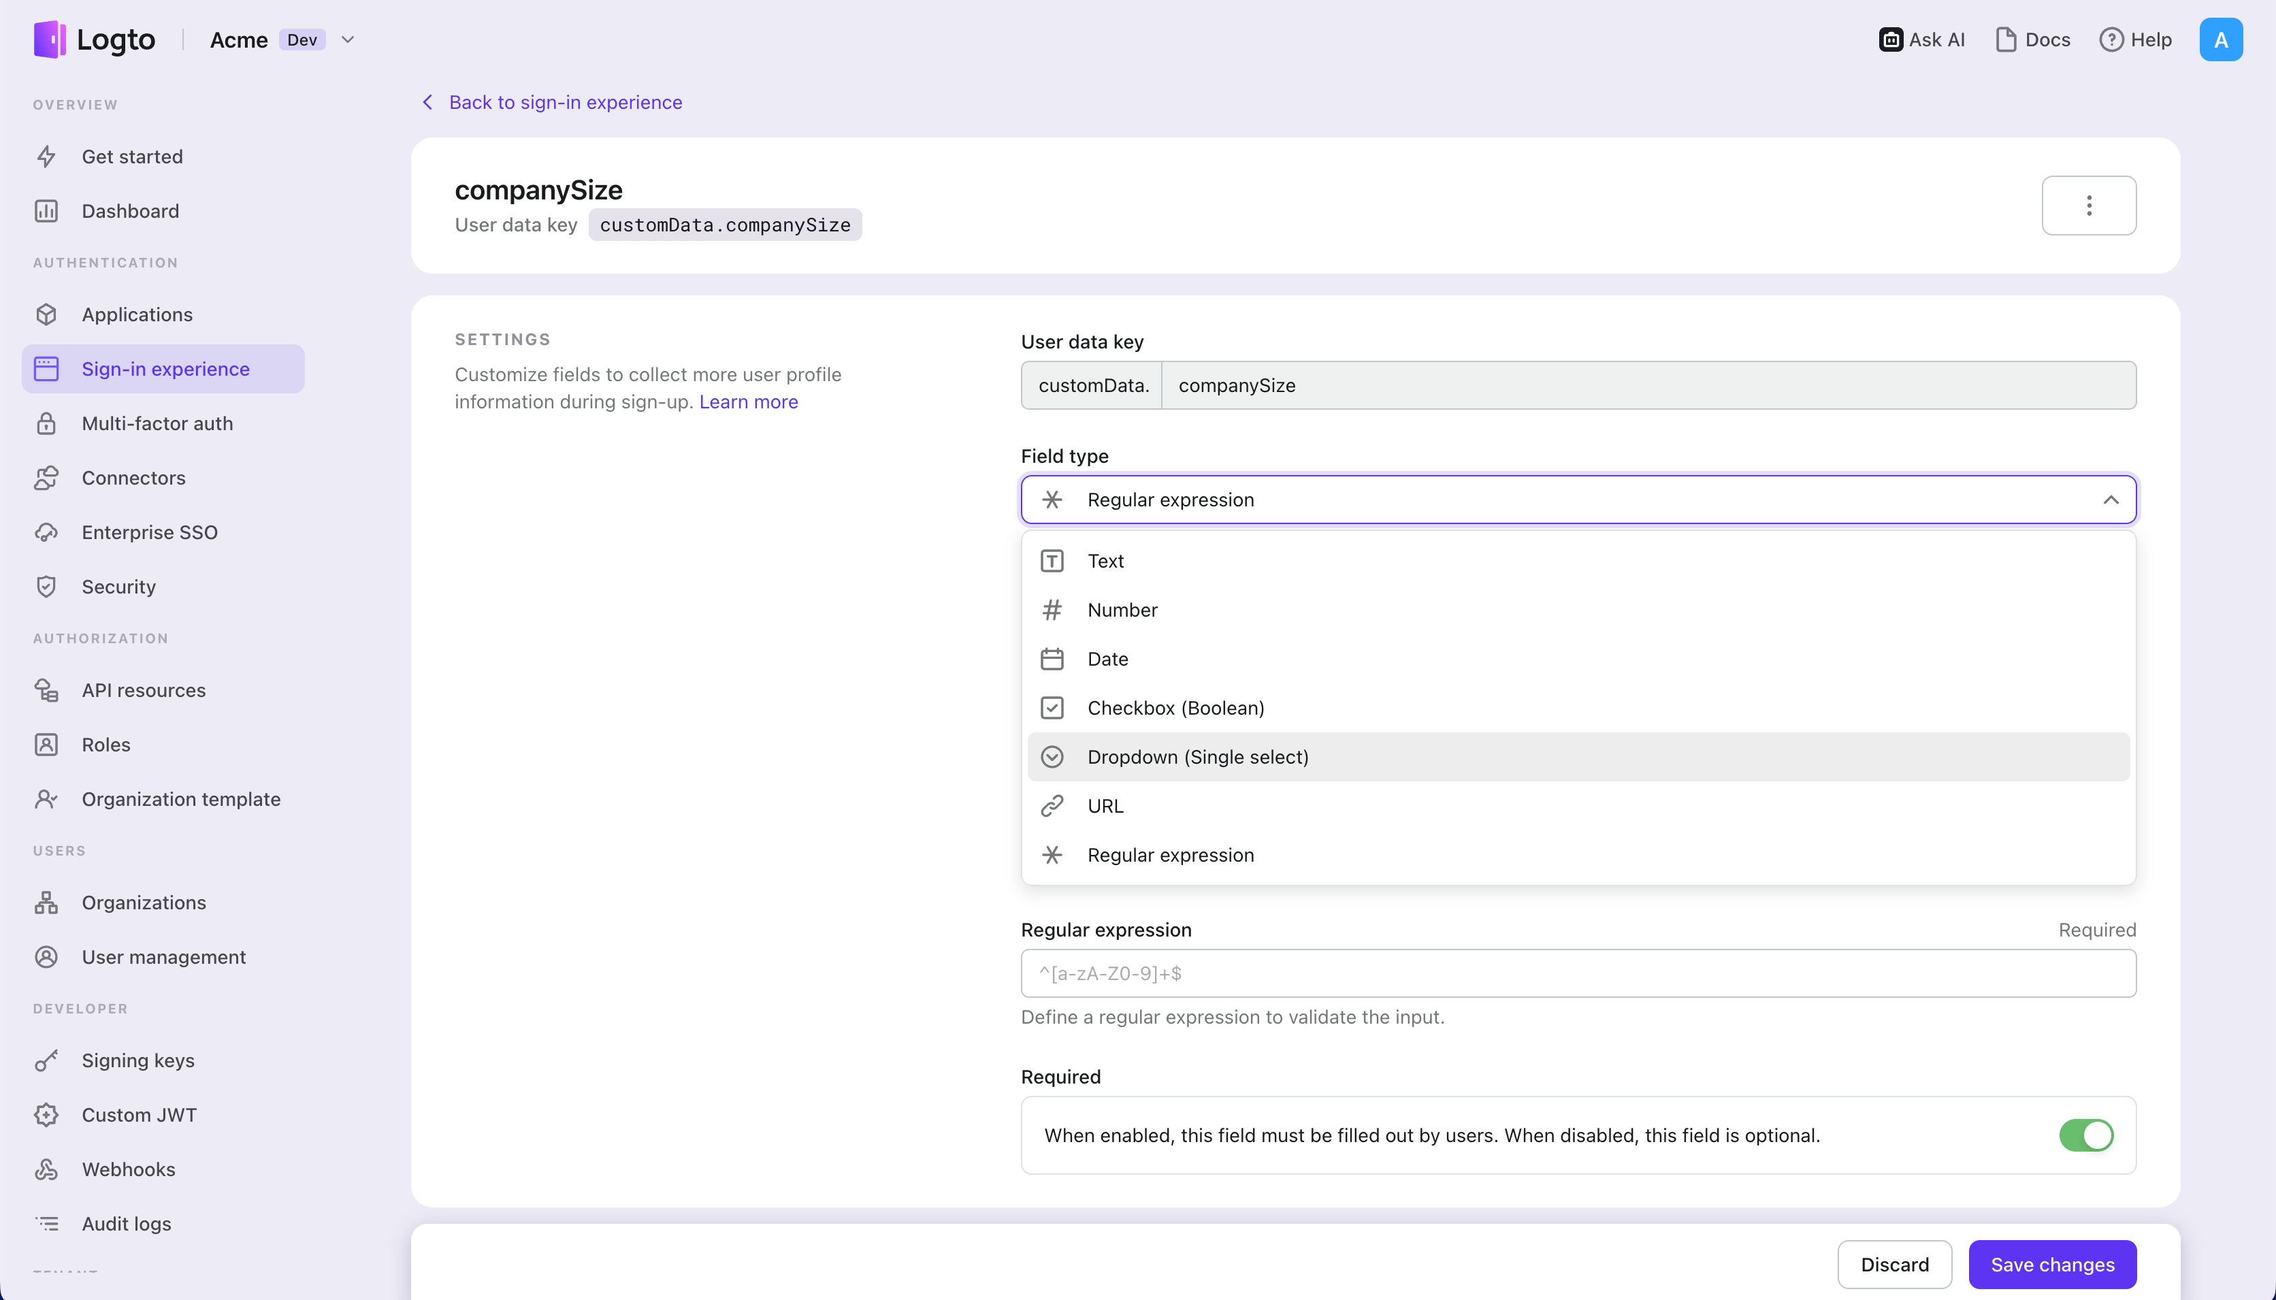Click the Security shield icon

46,587
